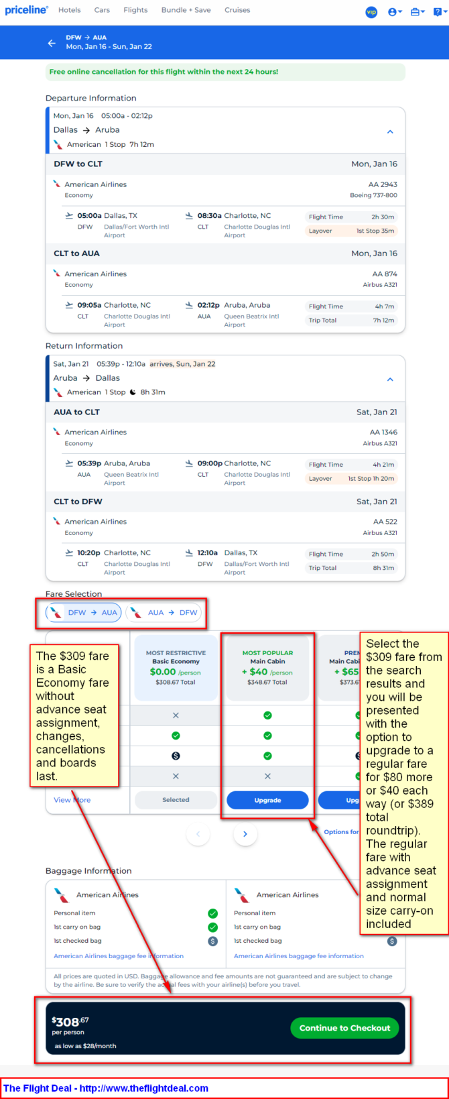Image resolution: width=449 pixels, height=1099 pixels.
Task: Collapse the Return Information details
Action: (390, 380)
